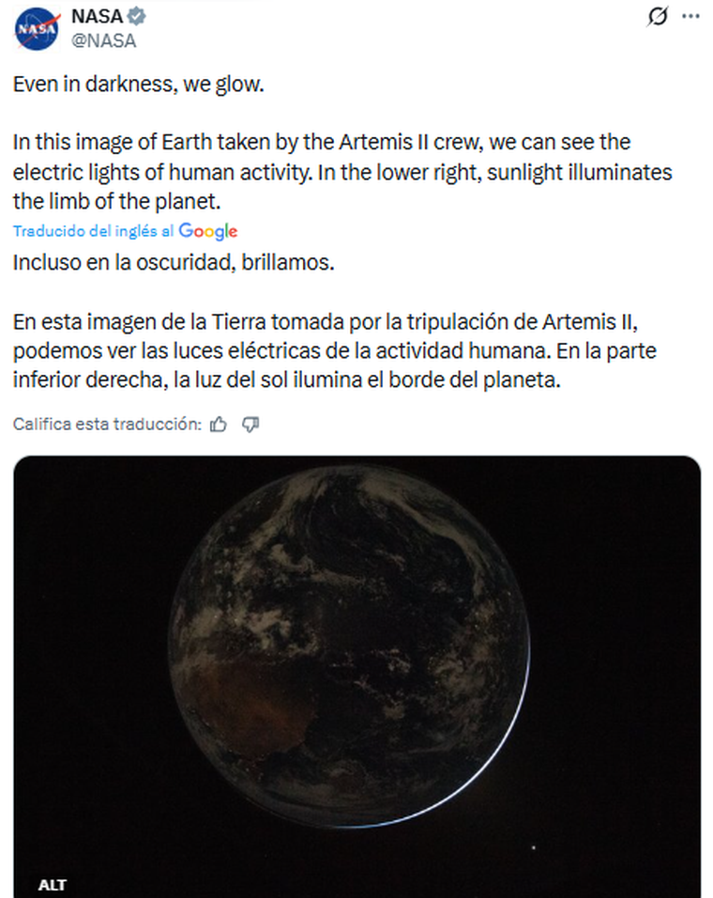Open the @NASA handle link
Viewport: 713px width, 898px height.
point(103,40)
